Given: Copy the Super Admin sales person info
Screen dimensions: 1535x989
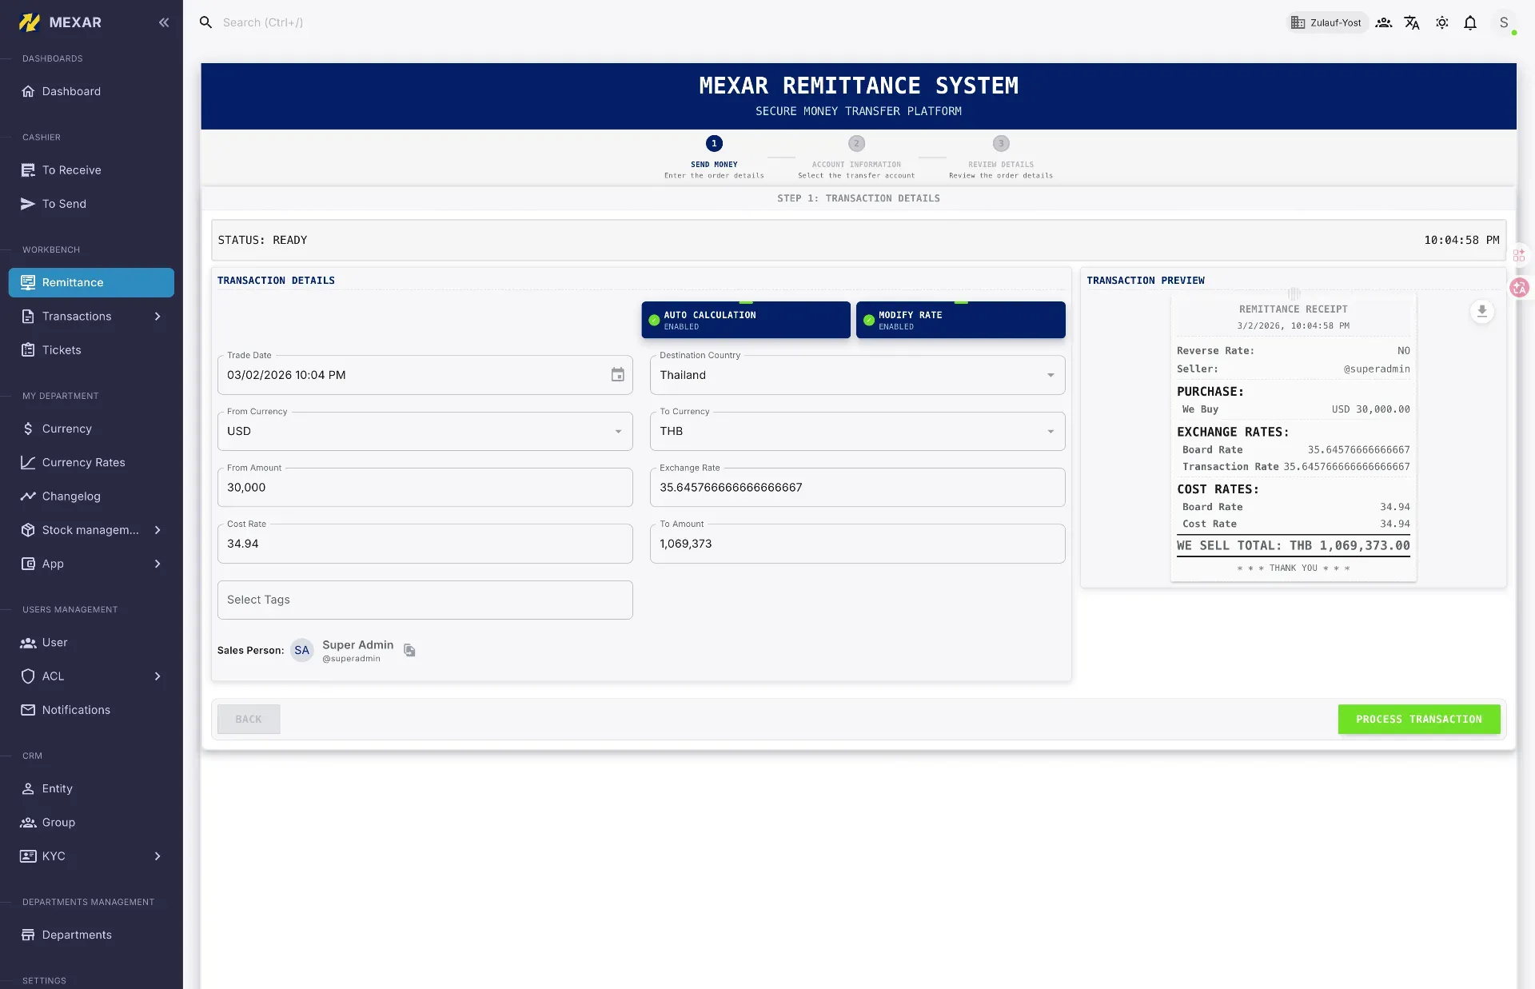Looking at the screenshot, I should tap(409, 651).
